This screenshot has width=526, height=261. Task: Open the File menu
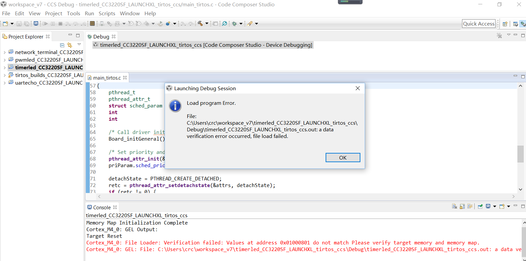[x=6, y=14]
